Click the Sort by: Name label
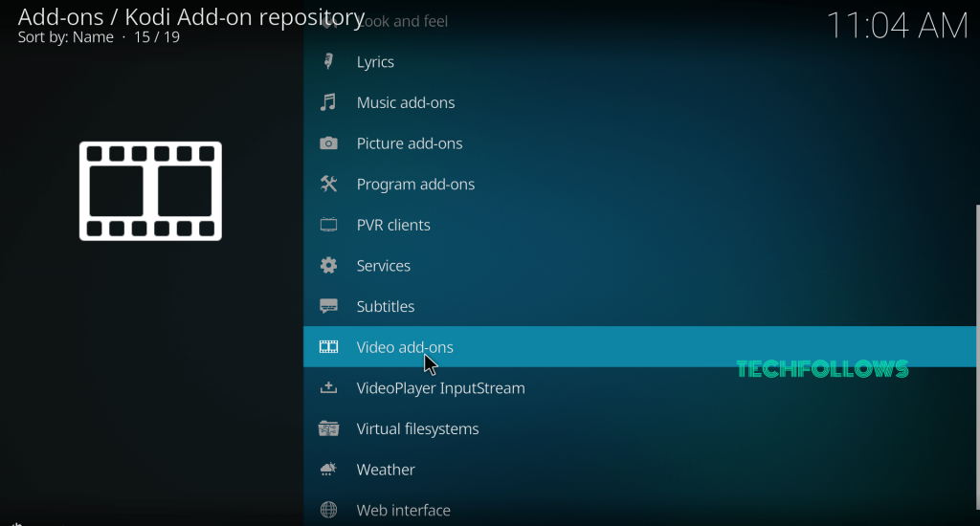980x526 pixels. (x=66, y=37)
